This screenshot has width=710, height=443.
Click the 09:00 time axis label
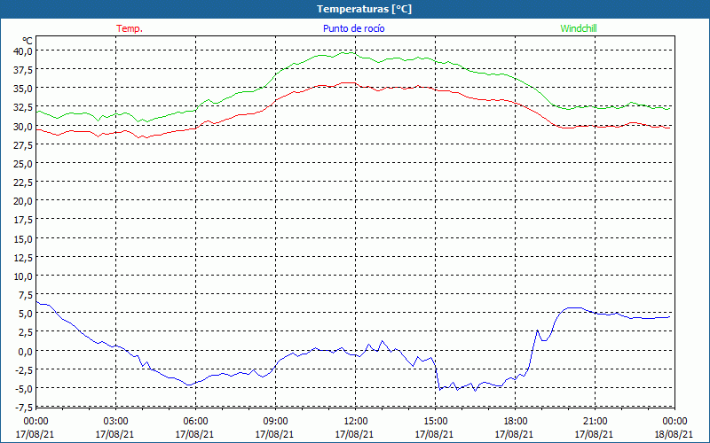(275, 422)
